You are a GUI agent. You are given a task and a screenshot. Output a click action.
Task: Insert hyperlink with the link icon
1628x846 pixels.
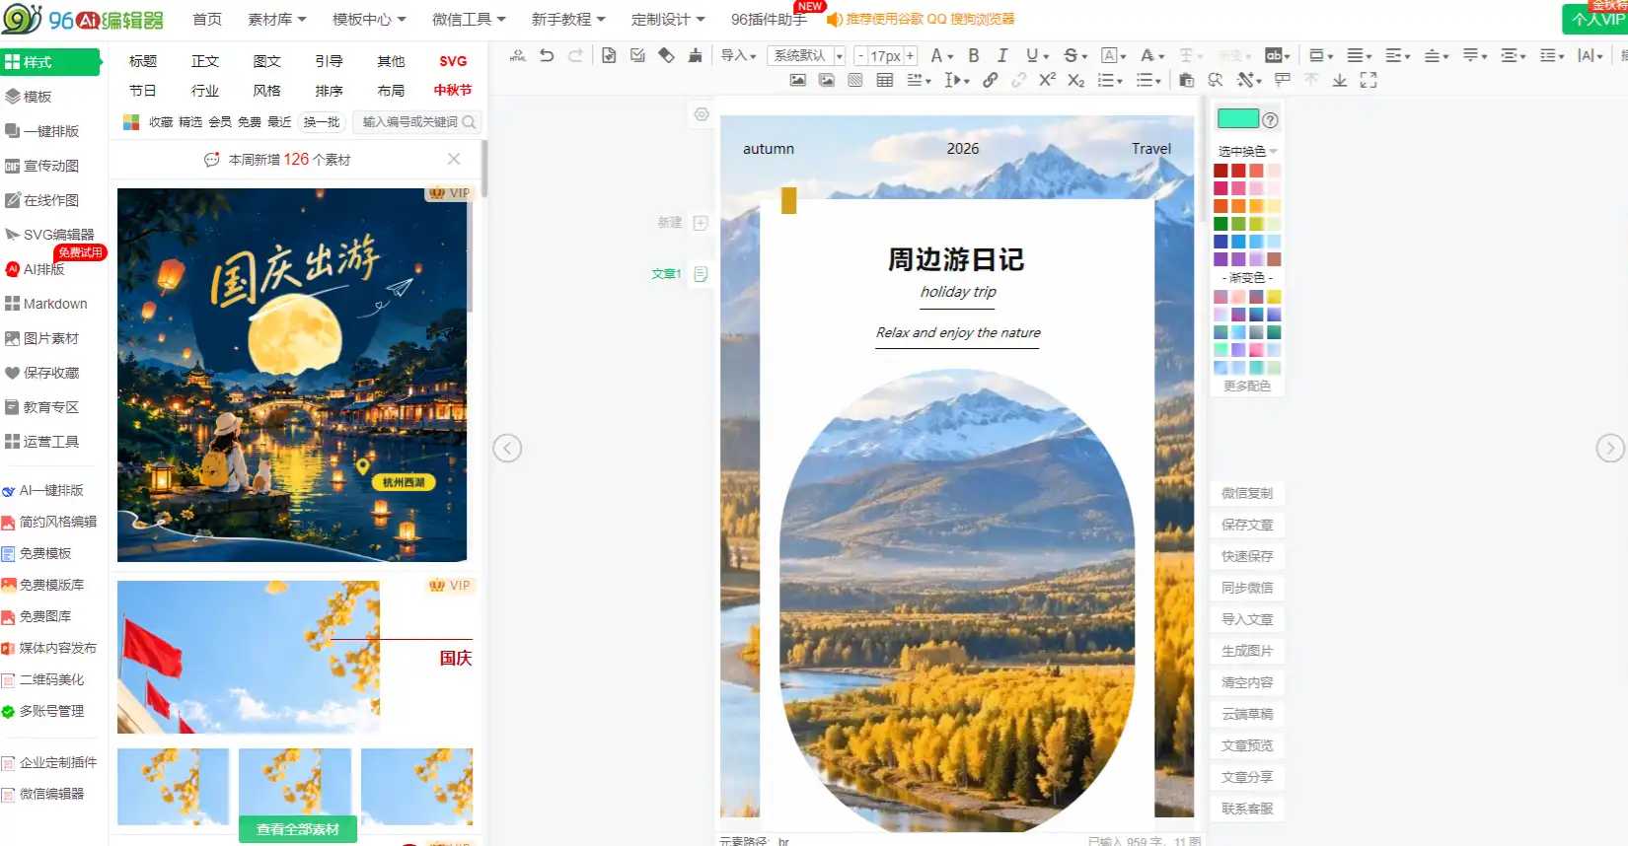pos(990,80)
